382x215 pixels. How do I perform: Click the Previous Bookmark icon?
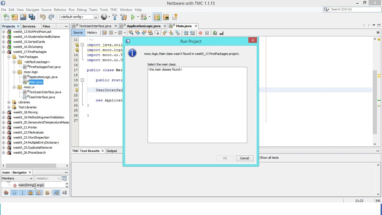[x=165, y=33]
